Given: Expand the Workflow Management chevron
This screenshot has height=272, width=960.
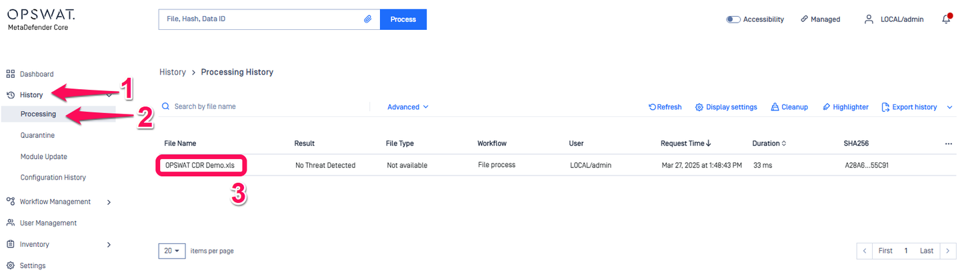Looking at the screenshot, I should (x=109, y=202).
